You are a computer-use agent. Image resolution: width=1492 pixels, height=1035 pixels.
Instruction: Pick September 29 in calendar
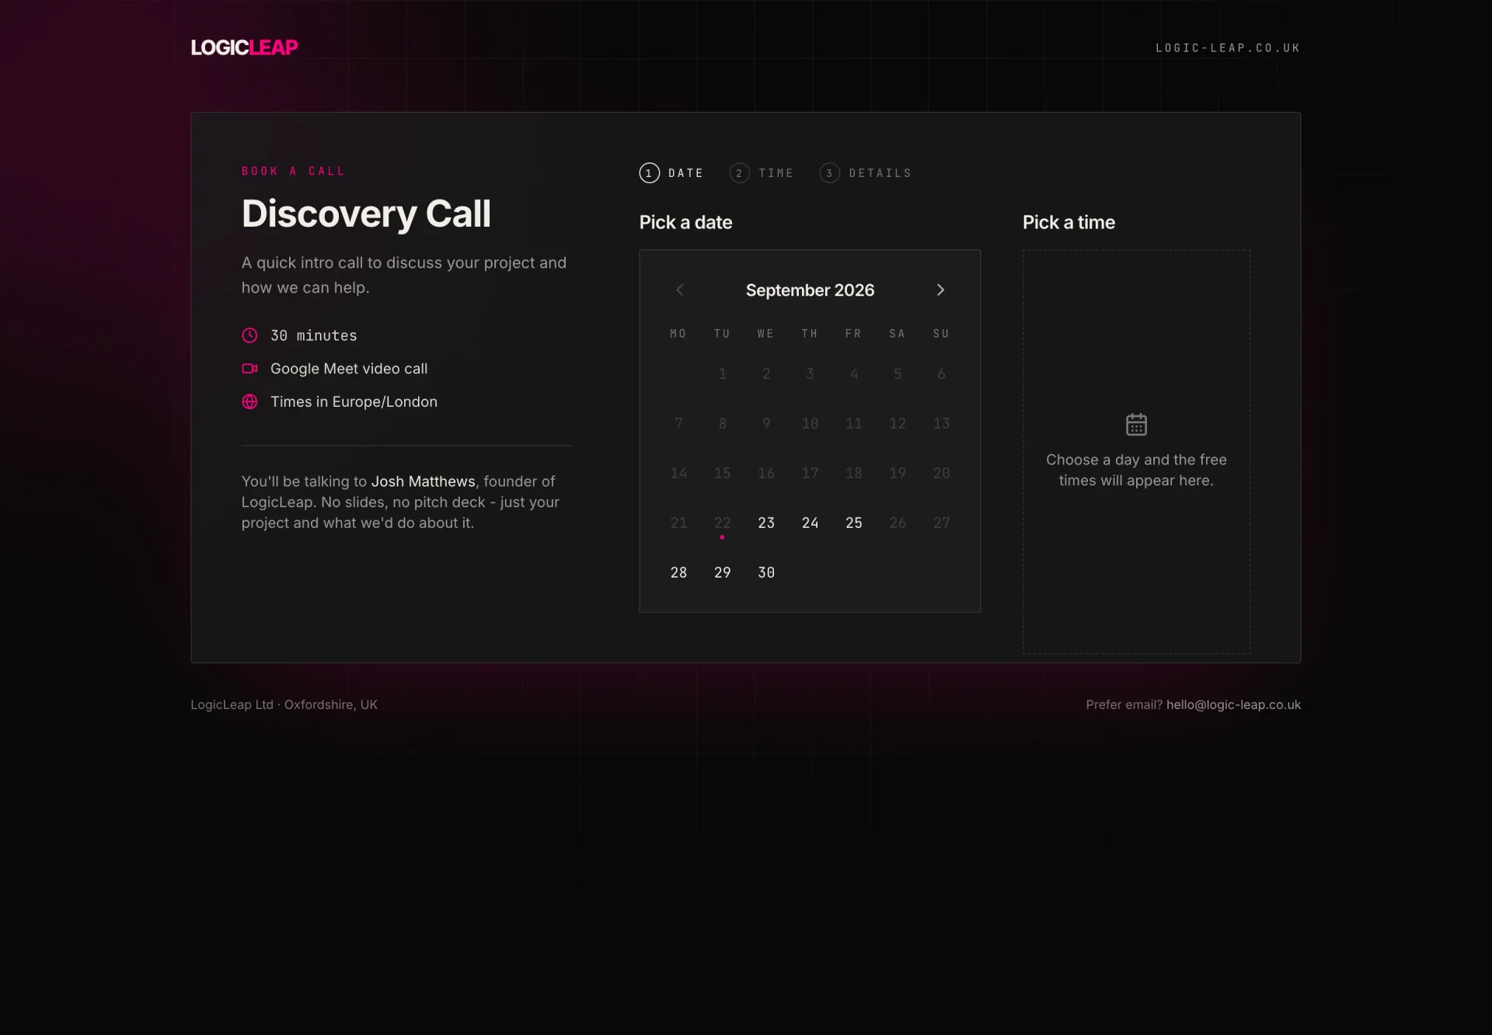coord(723,572)
